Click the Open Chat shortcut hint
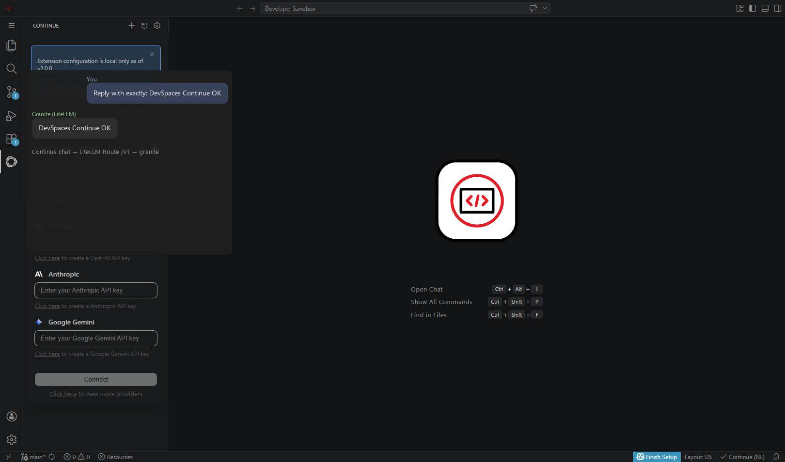The height and width of the screenshot is (462, 785). tap(427, 289)
